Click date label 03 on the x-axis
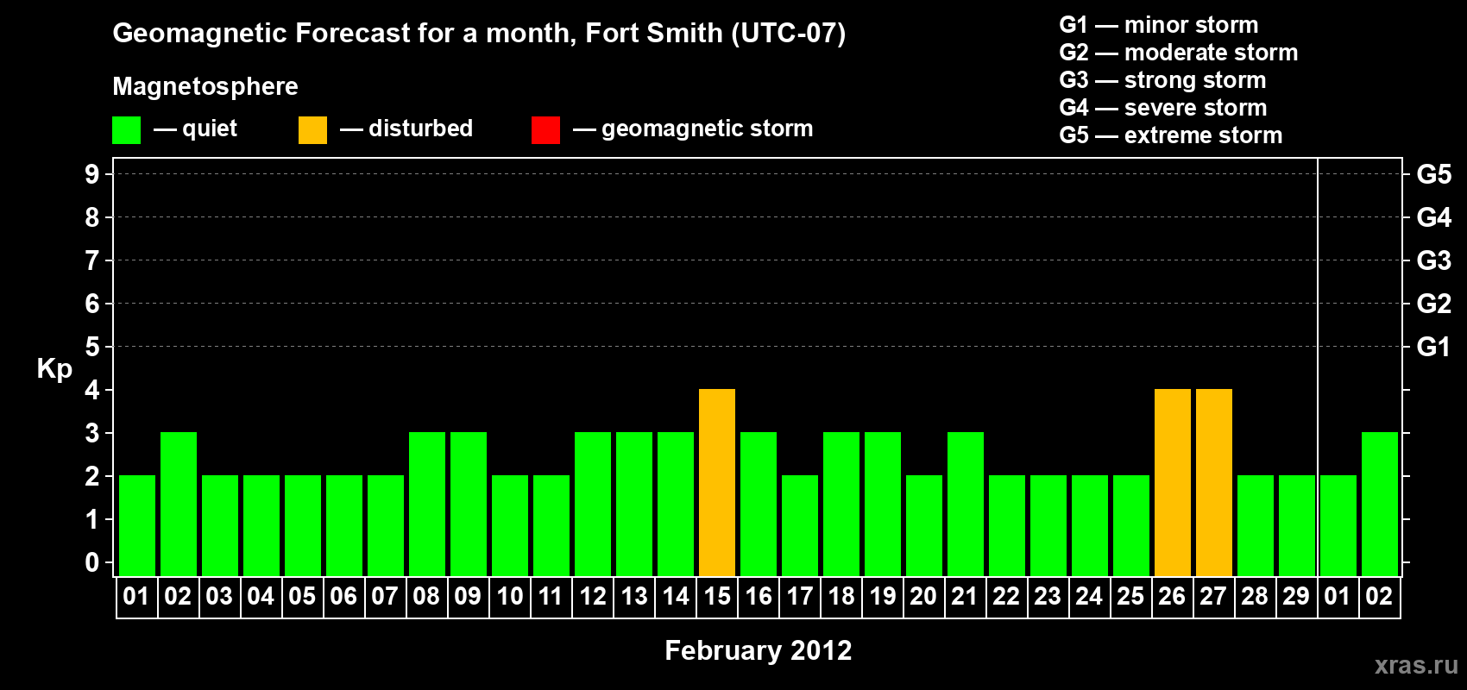The width and height of the screenshot is (1467, 690). tap(219, 597)
